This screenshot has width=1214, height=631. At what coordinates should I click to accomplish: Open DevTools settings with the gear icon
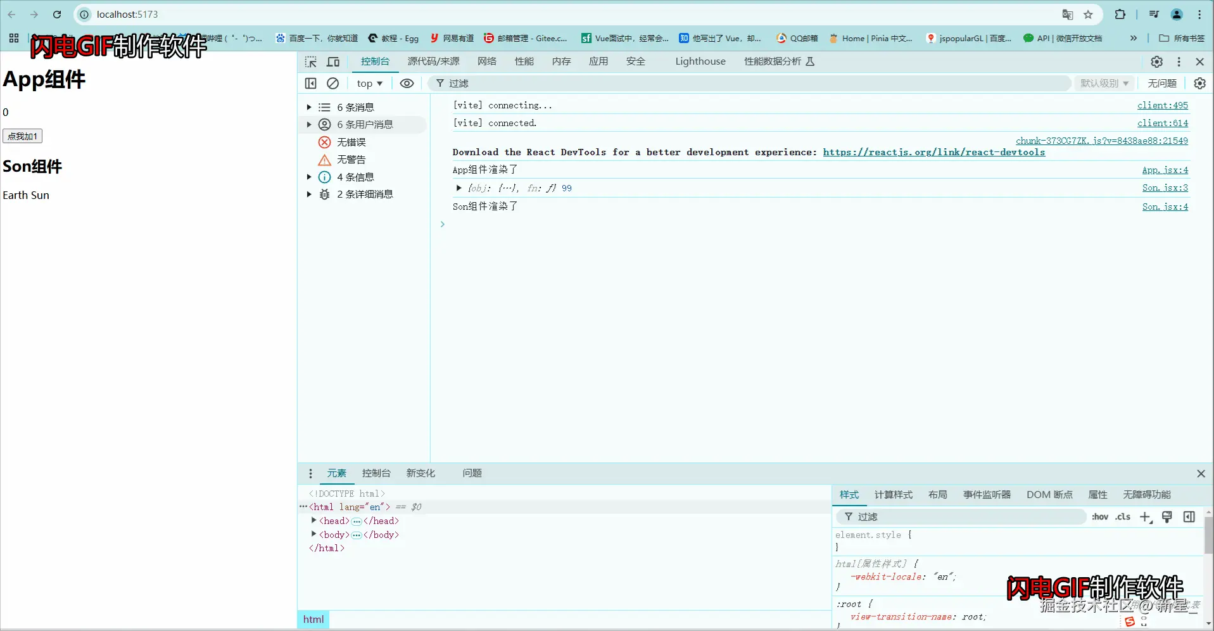(x=1156, y=61)
